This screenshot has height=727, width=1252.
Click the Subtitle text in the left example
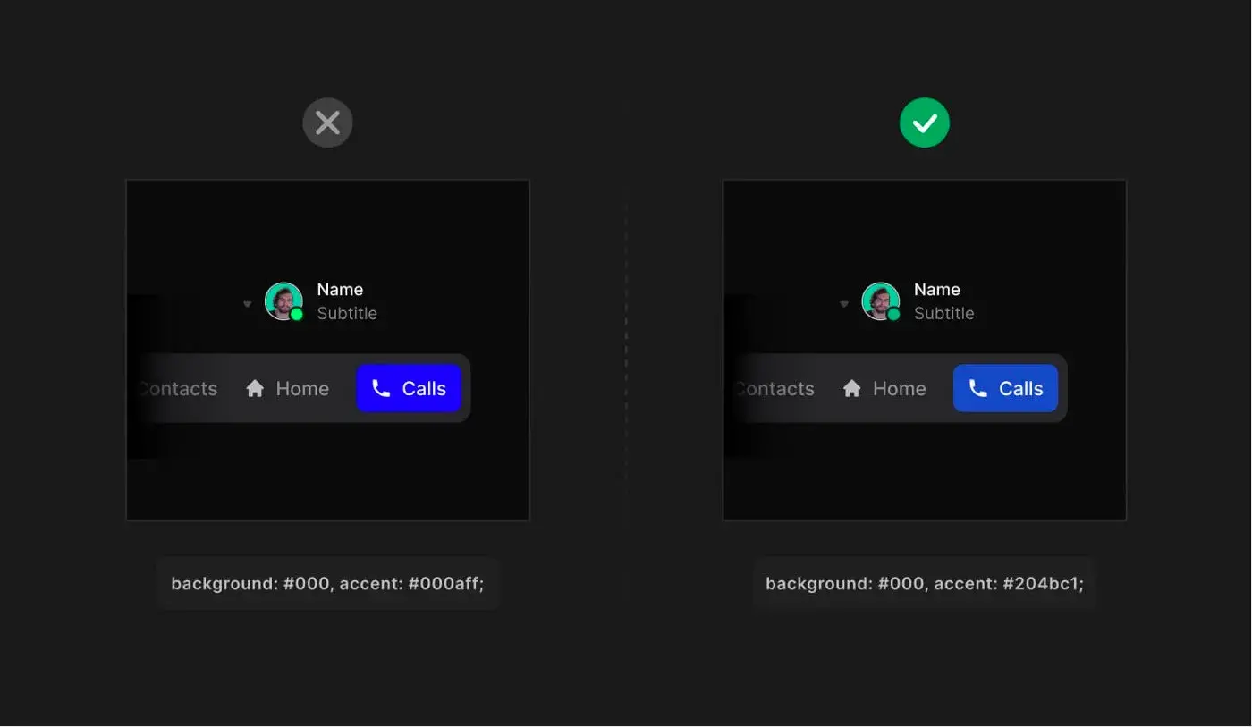(347, 313)
